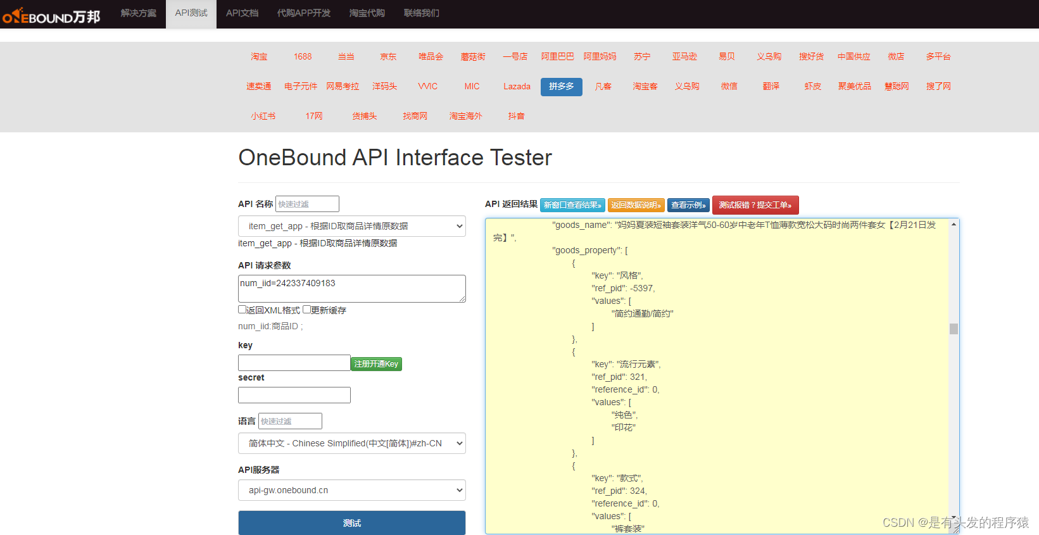Image resolution: width=1039 pixels, height=535 pixels.
Task: Click the num_iid request parameters textarea
Action: (352, 289)
